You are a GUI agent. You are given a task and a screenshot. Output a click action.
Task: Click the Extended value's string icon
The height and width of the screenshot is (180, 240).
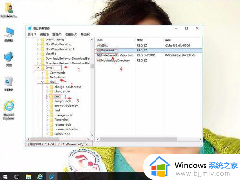coord(99,51)
